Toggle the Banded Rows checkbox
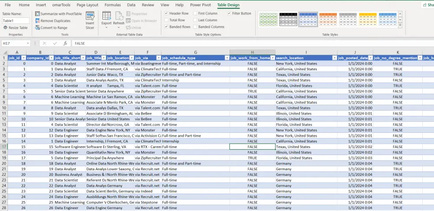 [x=166, y=27]
